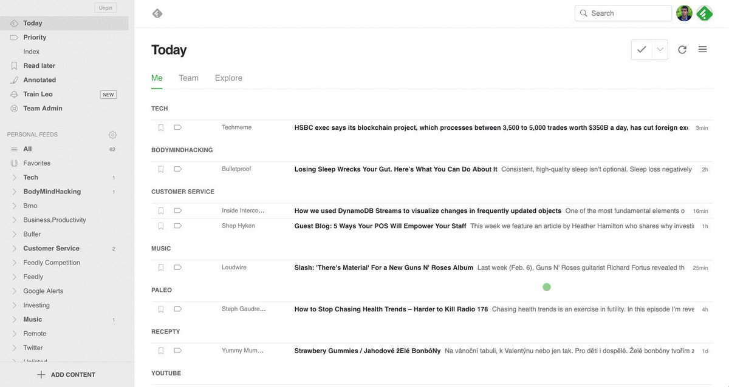The width and height of the screenshot is (729, 387).
Task: Bookmark the Losing Sleep article
Action: point(161,169)
